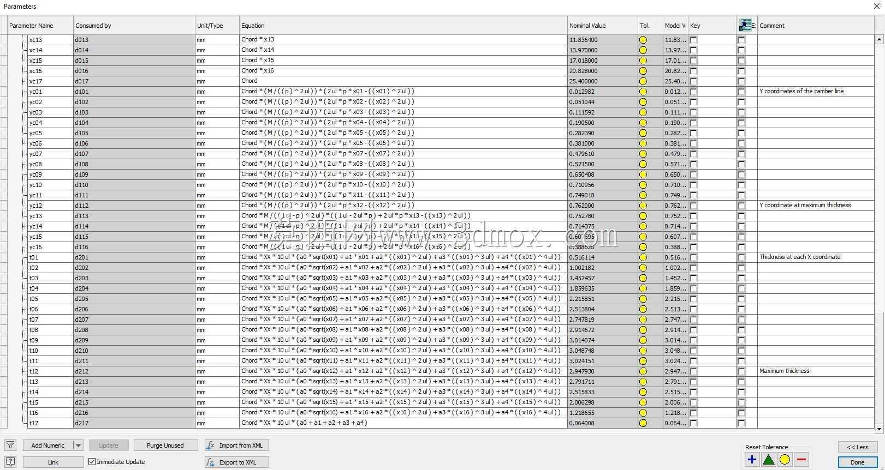Reset tolerance to upper with plus icon
This screenshot has width=885, height=470.
(752, 460)
